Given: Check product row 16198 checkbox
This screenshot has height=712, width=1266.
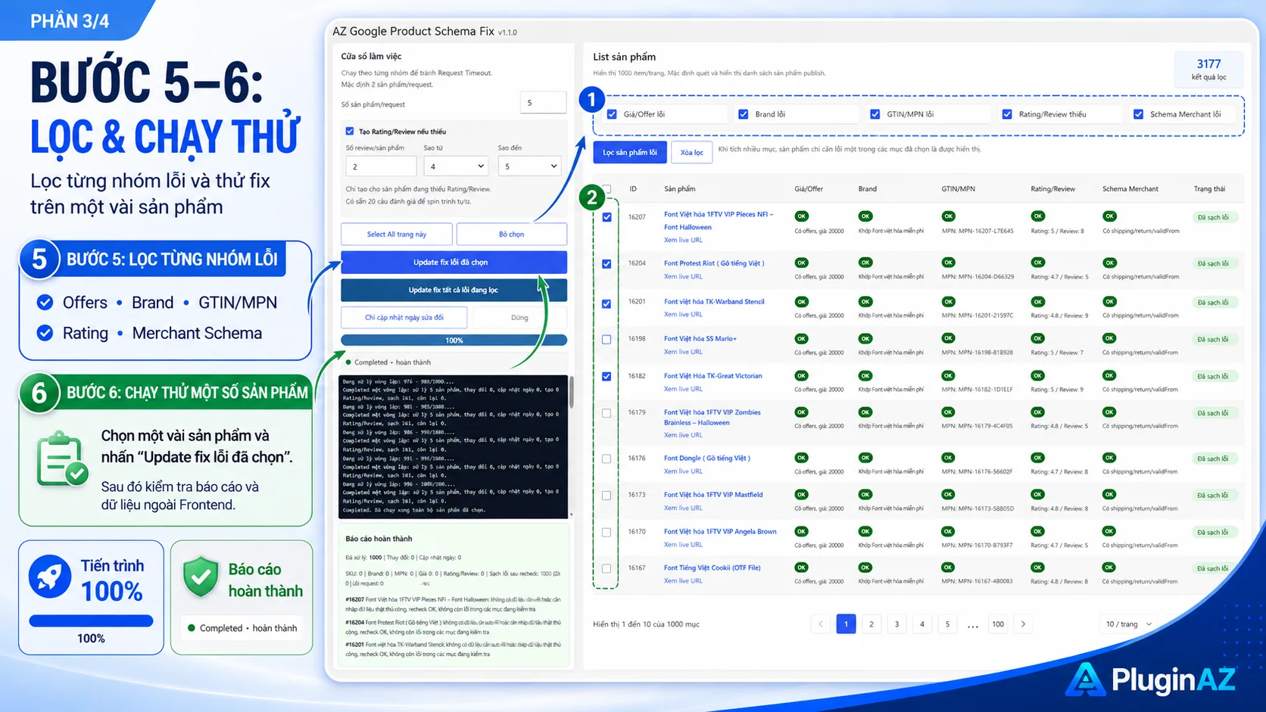Looking at the screenshot, I should pos(606,340).
